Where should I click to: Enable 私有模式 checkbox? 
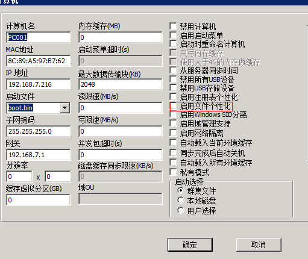coord(173,172)
